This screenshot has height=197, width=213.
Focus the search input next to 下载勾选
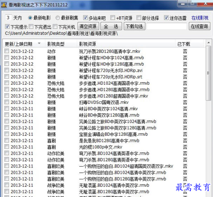point(167,26)
